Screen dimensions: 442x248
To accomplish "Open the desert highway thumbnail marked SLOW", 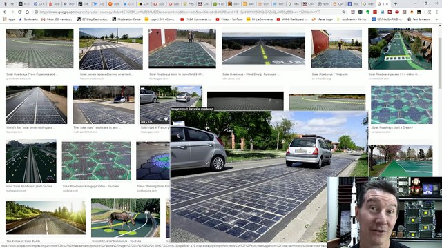I will tap(263, 49).
